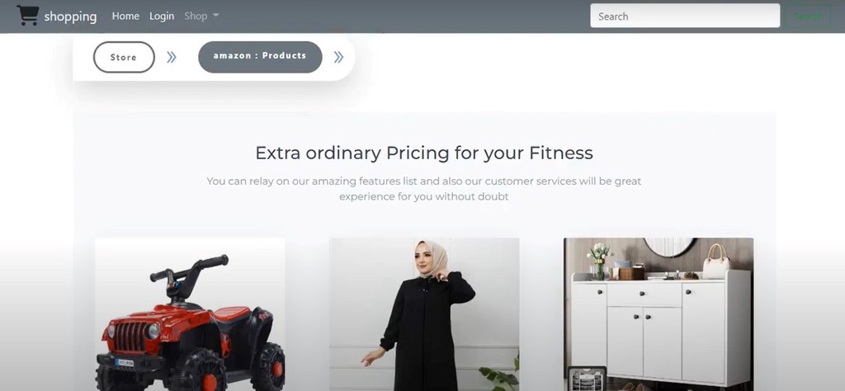This screenshot has height=391, width=845.
Task: Click the 'You can relay on our amazing features' paragraph
Action: (x=424, y=189)
